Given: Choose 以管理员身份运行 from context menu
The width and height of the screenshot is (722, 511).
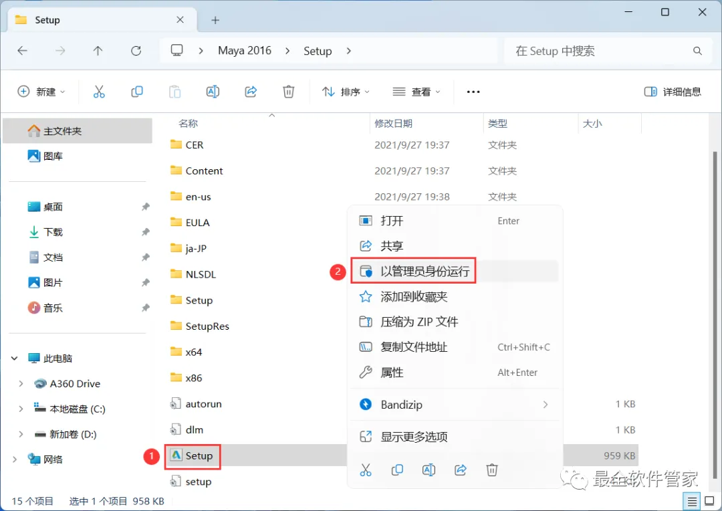Looking at the screenshot, I should [x=455, y=271].
